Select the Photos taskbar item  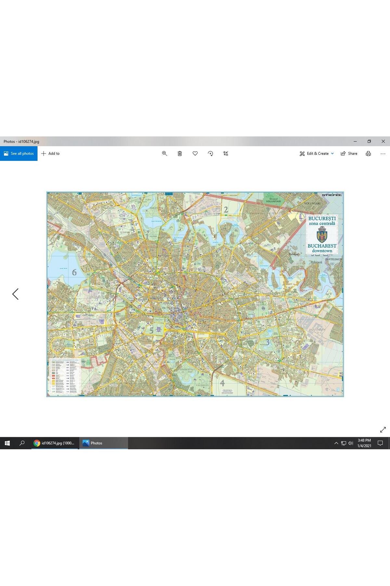pyautogui.click(x=103, y=443)
